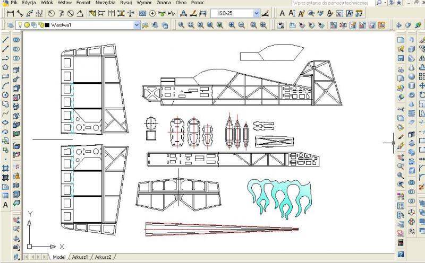Activate the Multiline Text tool in the left toolbar

(5, 205)
